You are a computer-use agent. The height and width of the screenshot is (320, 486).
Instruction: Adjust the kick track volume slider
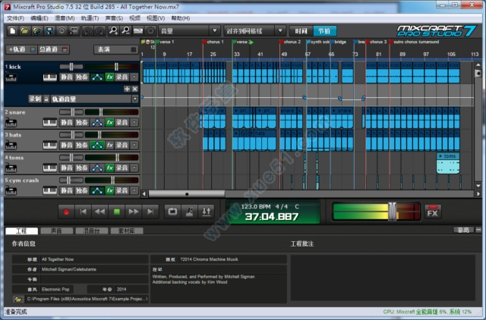pyautogui.click(x=116, y=67)
